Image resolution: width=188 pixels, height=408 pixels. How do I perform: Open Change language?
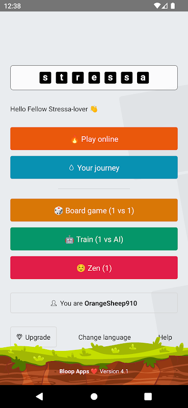[104, 338]
